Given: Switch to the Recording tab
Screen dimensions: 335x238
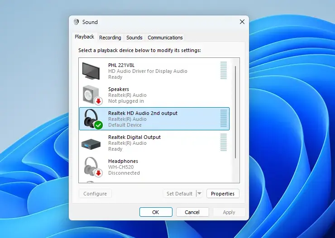Looking at the screenshot, I should [x=110, y=38].
